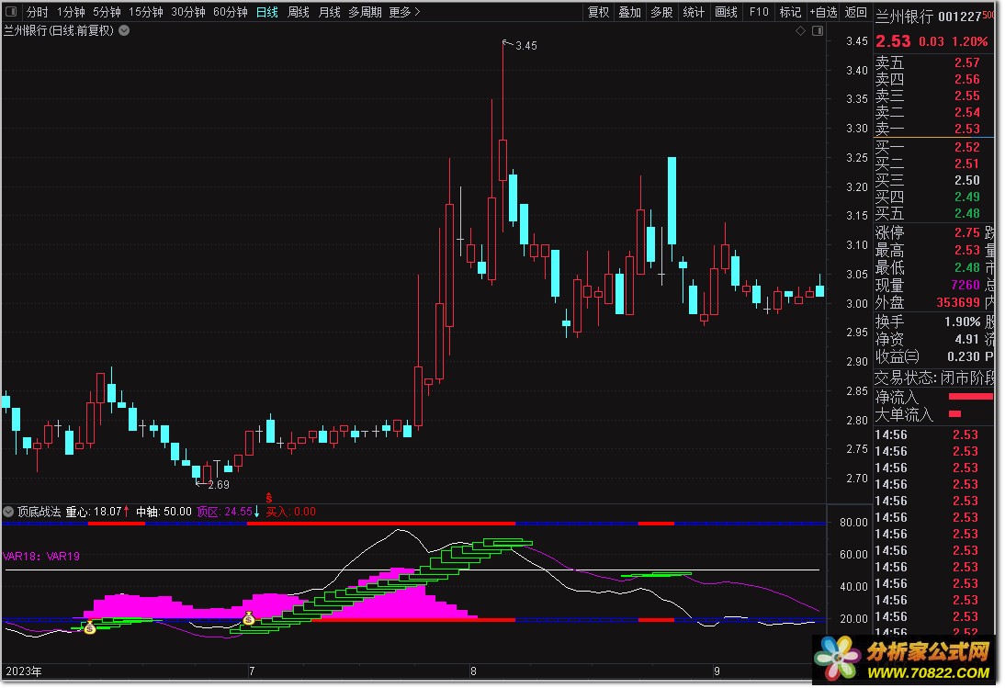This screenshot has height=688, width=1005.
Task: Click the current price 2.53 in quote header
Action: click(x=893, y=41)
